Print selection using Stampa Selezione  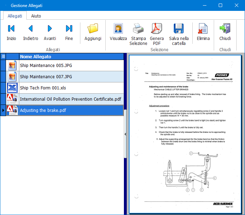tap(138, 34)
